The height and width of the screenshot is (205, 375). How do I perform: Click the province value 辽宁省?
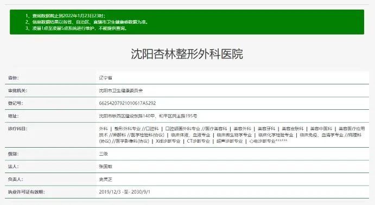(105, 78)
